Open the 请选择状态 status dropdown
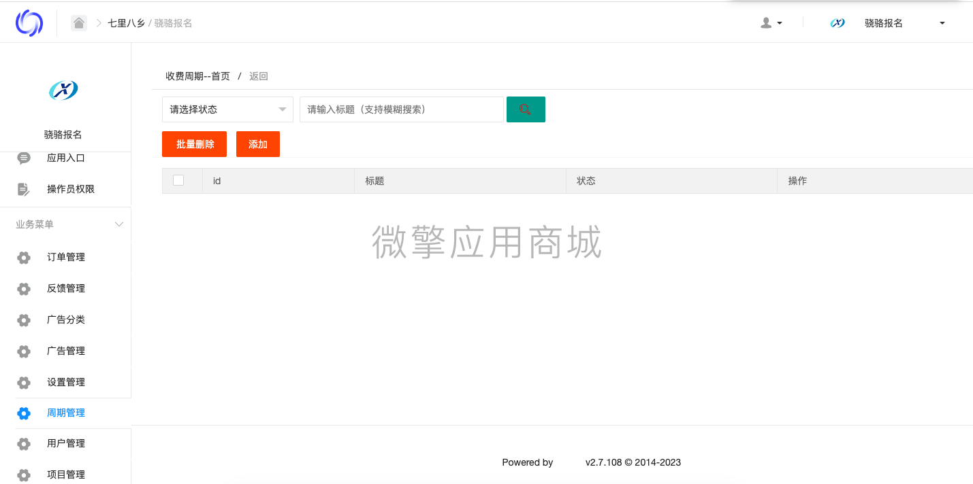Screen dimensions: 973x484 point(227,109)
